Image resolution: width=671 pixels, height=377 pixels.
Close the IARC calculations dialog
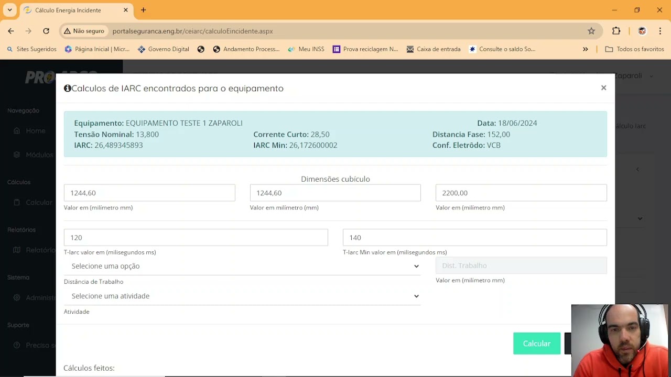coord(603,88)
